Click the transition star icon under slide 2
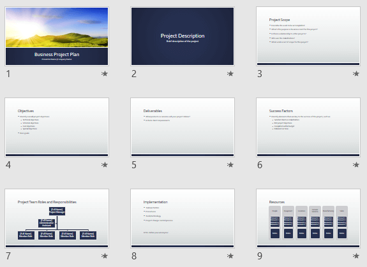Image resolution: width=367 pixels, height=267 pixels. [230, 73]
